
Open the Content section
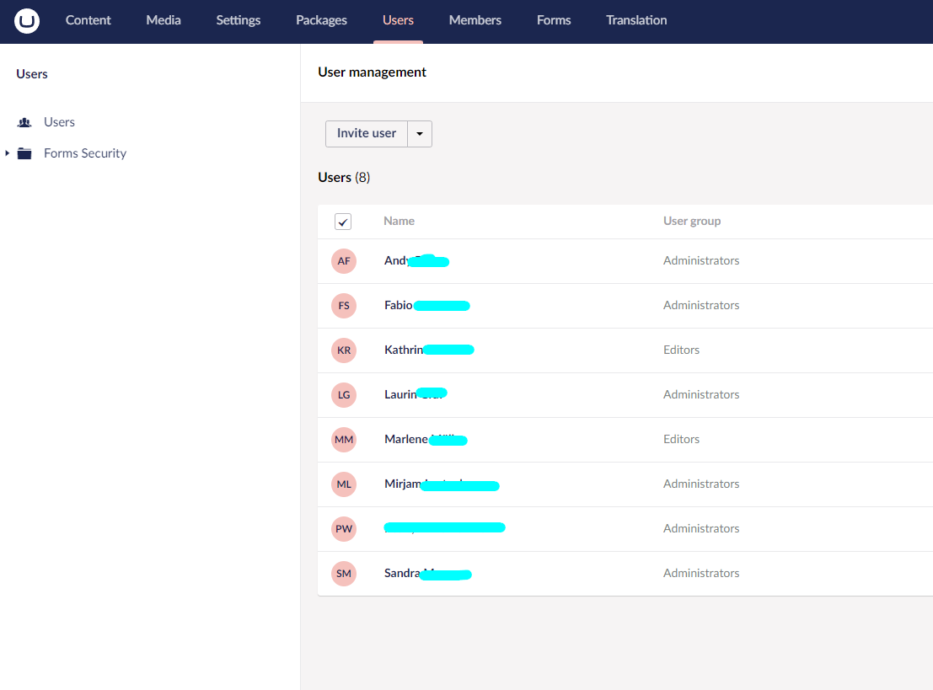click(88, 20)
